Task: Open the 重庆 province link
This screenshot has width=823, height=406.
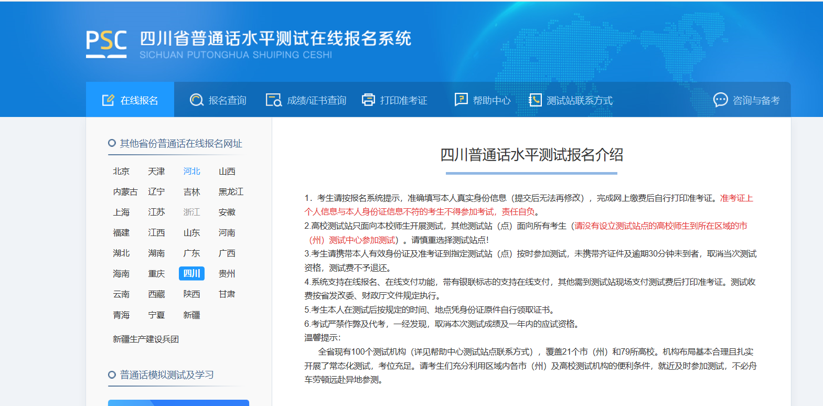Action: pyautogui.click(x=156, y=274)
